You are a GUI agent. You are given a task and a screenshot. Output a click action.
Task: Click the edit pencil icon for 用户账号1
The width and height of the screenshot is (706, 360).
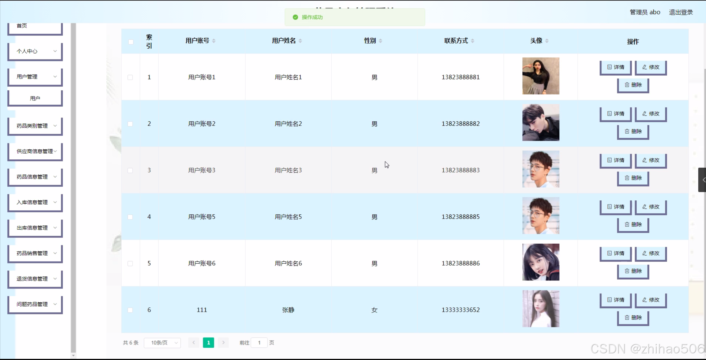tap(644, 67)
